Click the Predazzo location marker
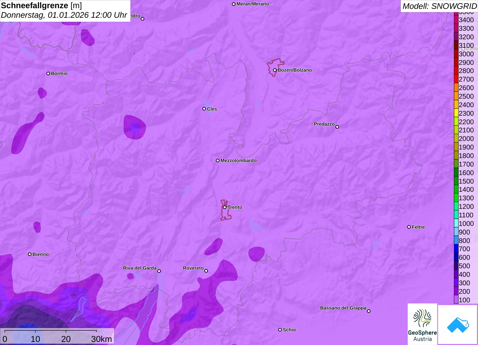 [x=337, y=127]
